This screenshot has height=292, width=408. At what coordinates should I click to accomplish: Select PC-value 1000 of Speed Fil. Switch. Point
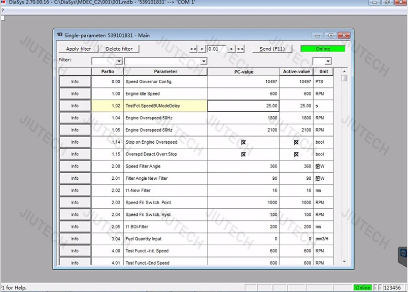(243, 203)
